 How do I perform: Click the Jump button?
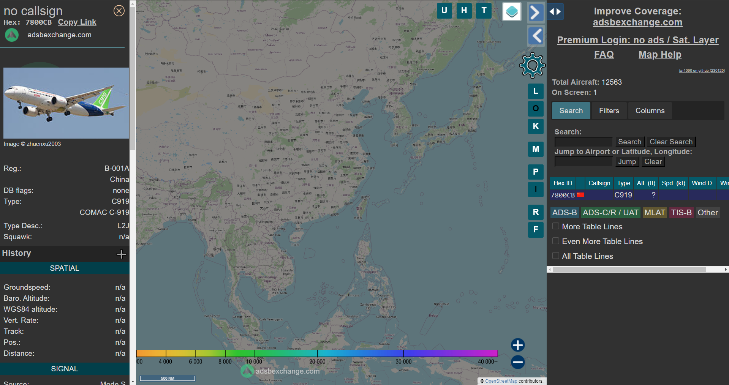627,161
